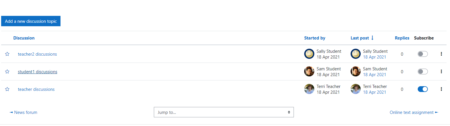The height and width of the screenshot is (126, 450).
Task: Open actions menu for teacher2 discussions row
Action: (441, 54)
